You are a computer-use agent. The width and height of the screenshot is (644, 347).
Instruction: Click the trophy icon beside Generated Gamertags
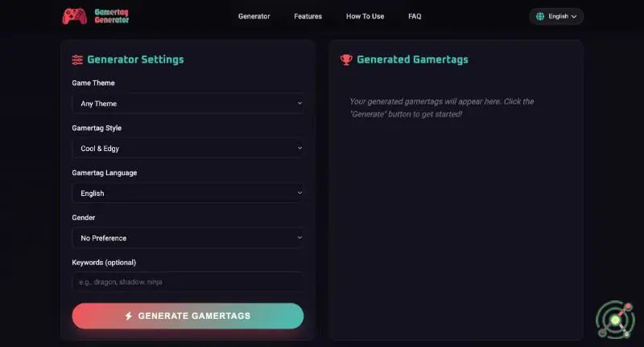346,59
